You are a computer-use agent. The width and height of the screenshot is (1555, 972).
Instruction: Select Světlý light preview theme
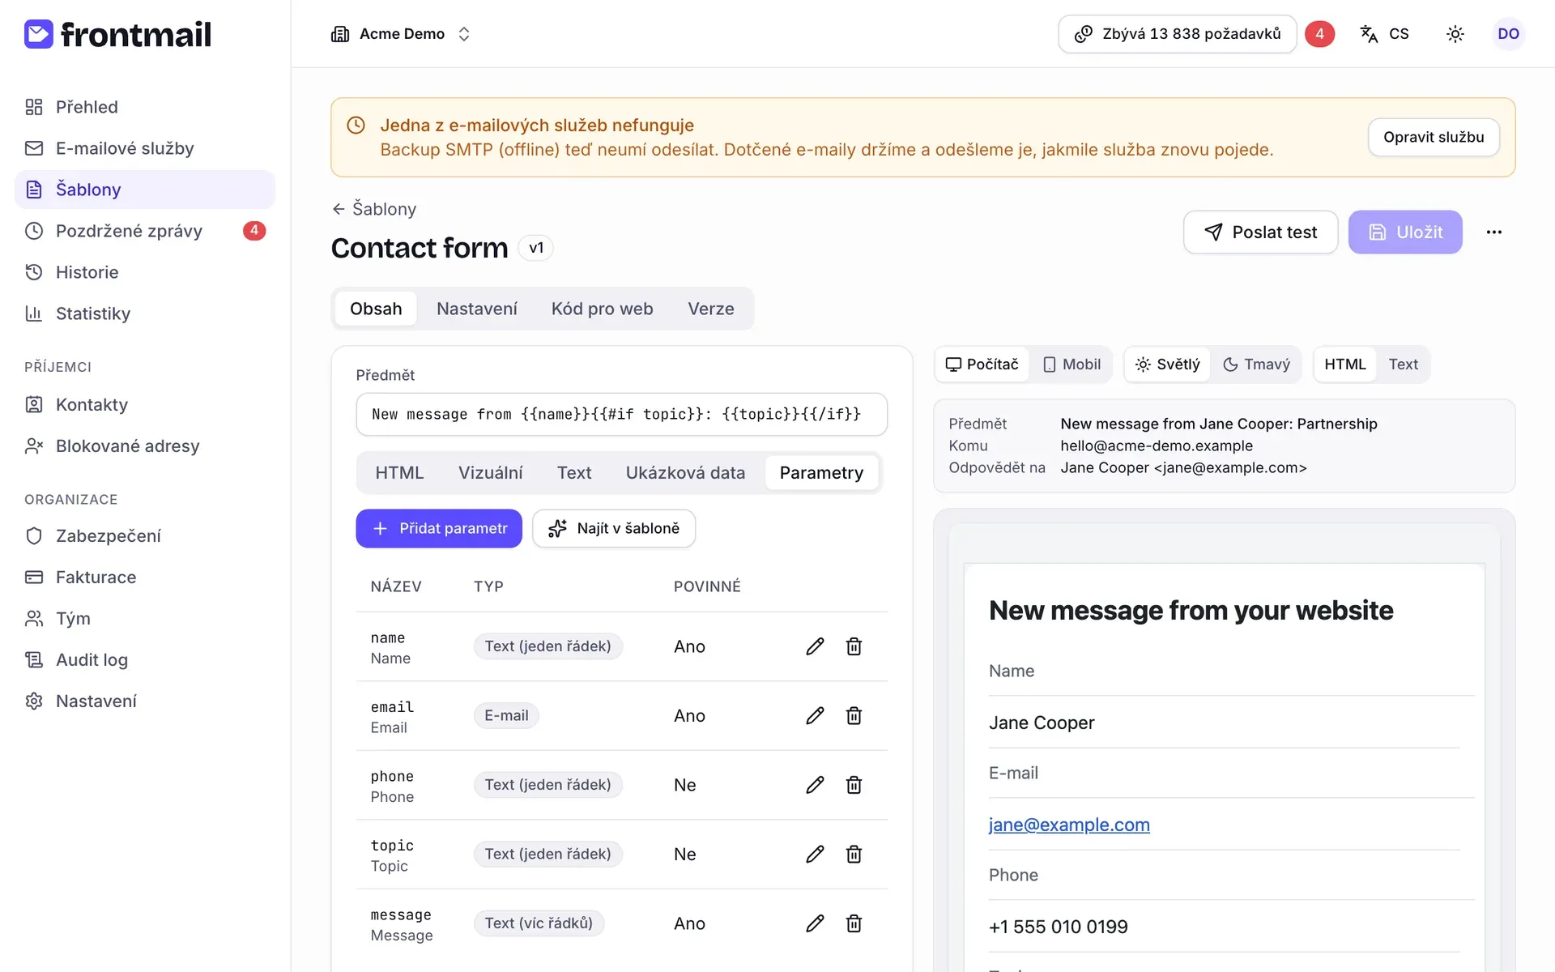point(1168,364)
